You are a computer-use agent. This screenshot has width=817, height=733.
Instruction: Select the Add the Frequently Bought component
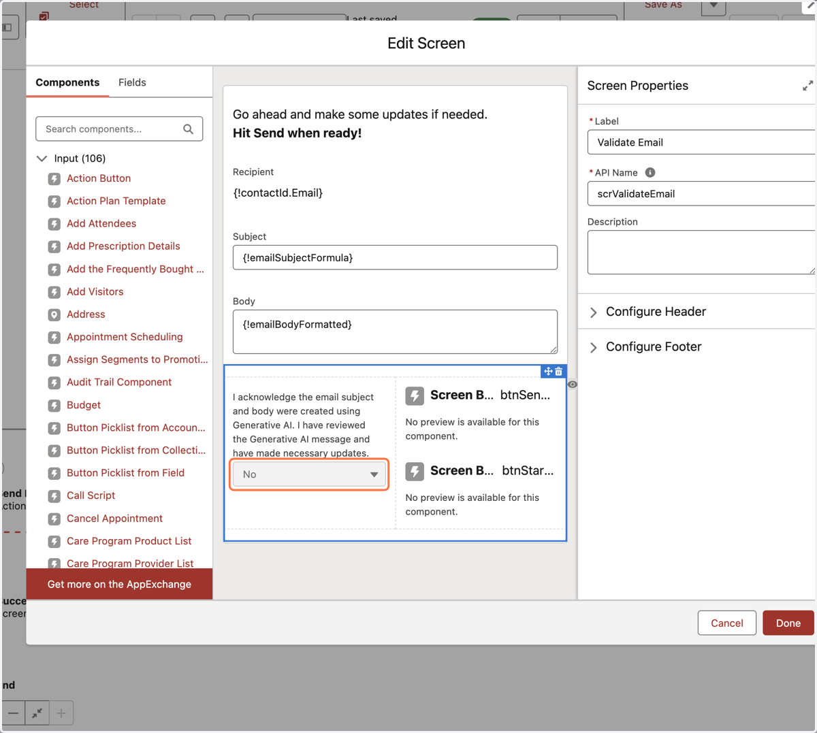(135, 270)
